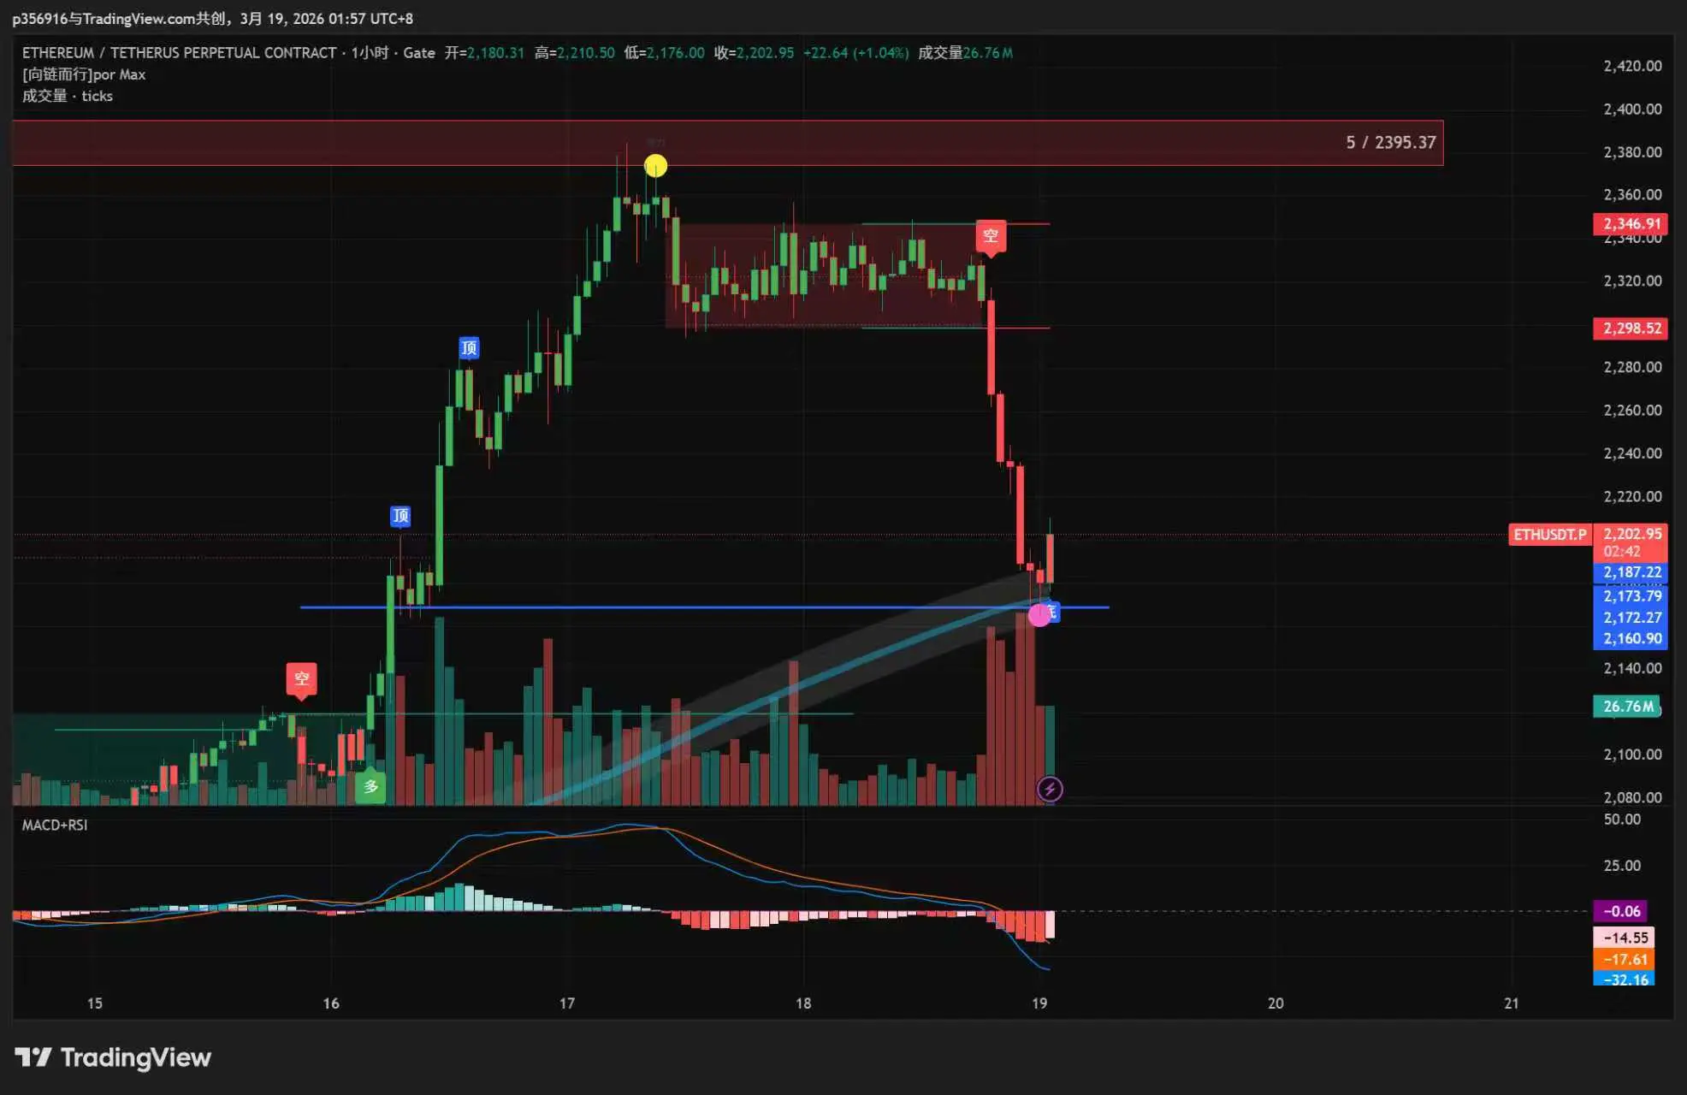Click the green 多 long signal label
This screenshot has width=1687, height=1095.
click(x=370, y=786)
